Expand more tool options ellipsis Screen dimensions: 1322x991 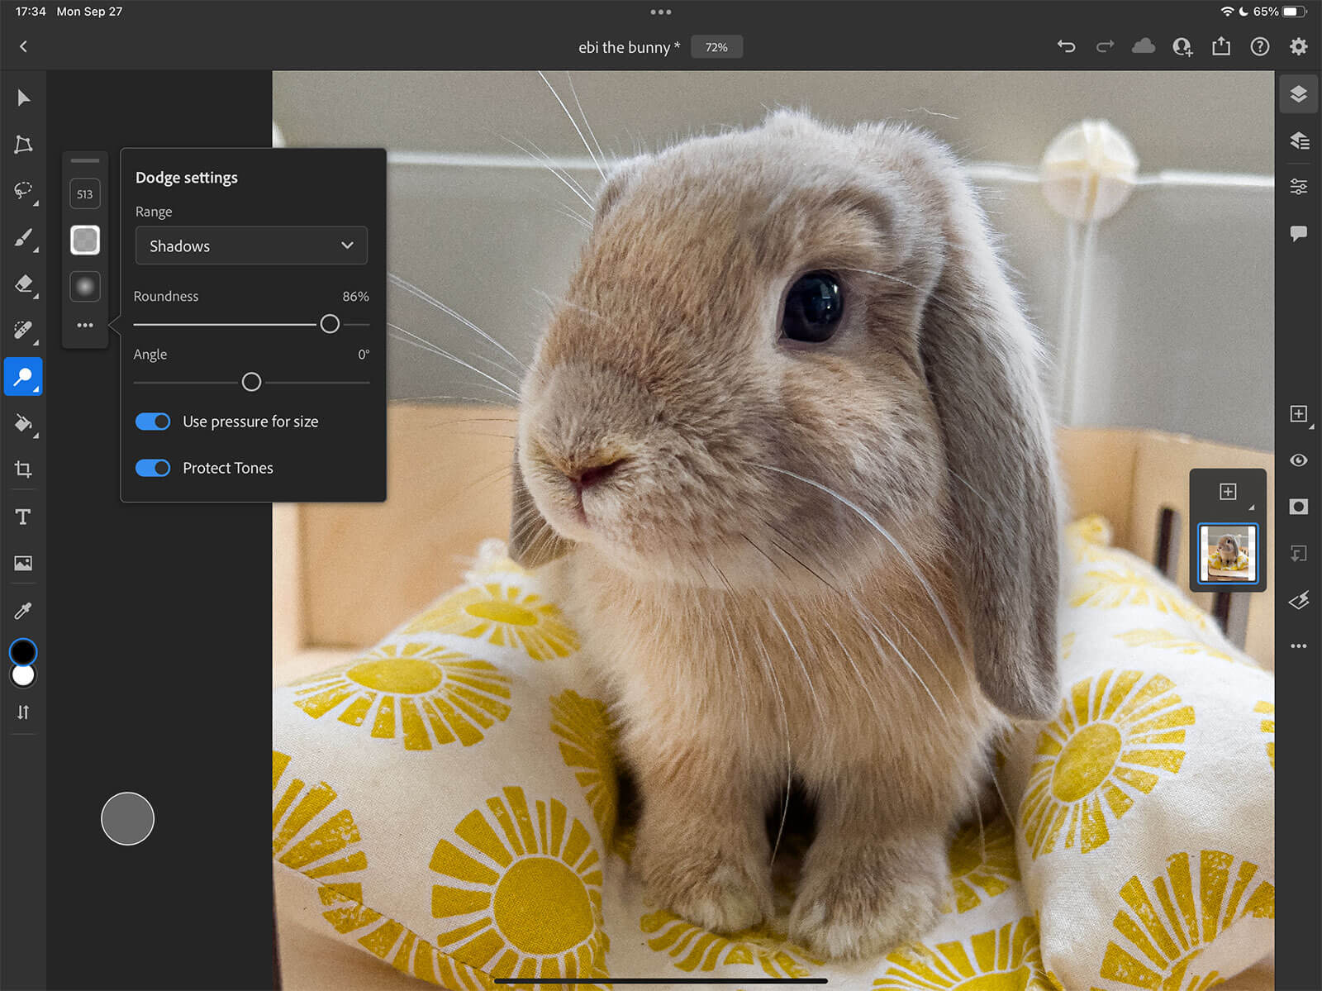(x=85, y=326)
